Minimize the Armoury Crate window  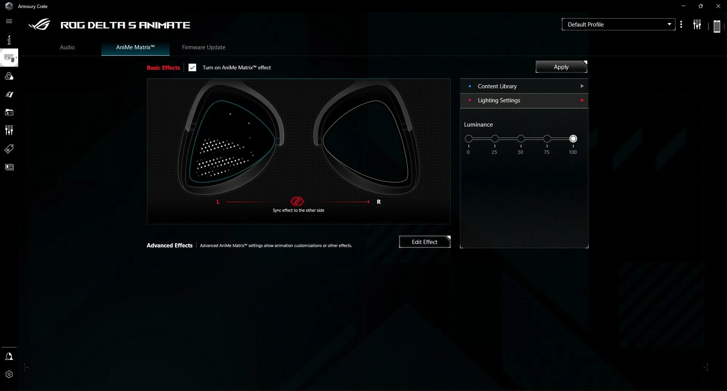pyautogui.click(x=683, y=6)
